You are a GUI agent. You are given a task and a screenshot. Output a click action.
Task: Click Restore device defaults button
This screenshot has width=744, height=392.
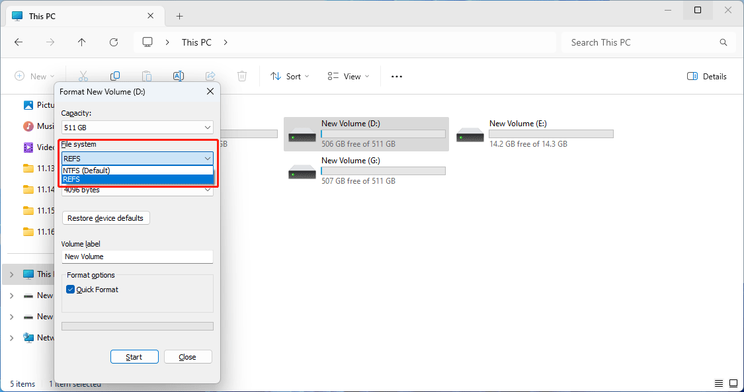tap(106, 218)
